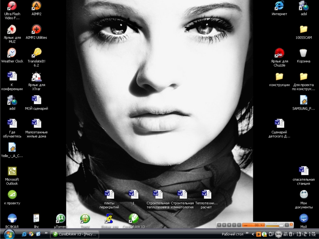This screenshot has width=319, height=239.
Task: Open the Windows Start button
Action: click(x=9, y=235)
